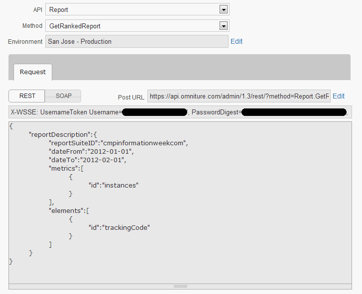
Task: Click the "dateTo":"2012-02-01" line
Action: pyautogui.click(x=88, y=160)
